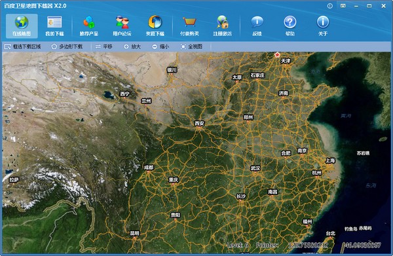
Task: Select the 框选下载区域 rectangle selection tool
Action: point(22,46)
